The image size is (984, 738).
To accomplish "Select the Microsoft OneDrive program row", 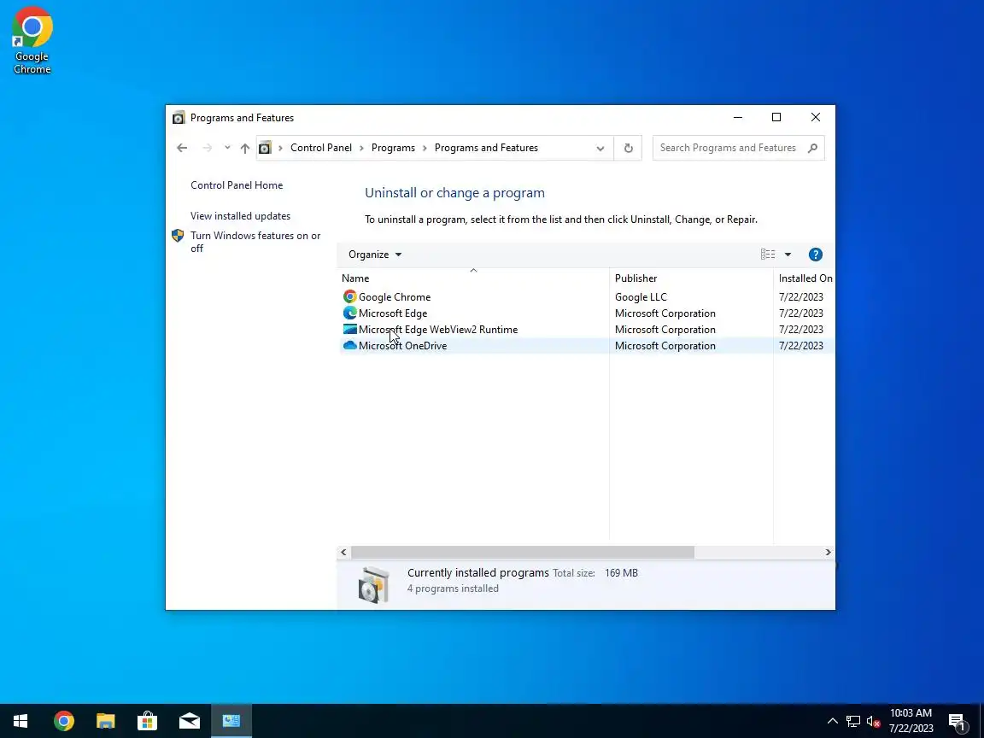I will [587, 346].
